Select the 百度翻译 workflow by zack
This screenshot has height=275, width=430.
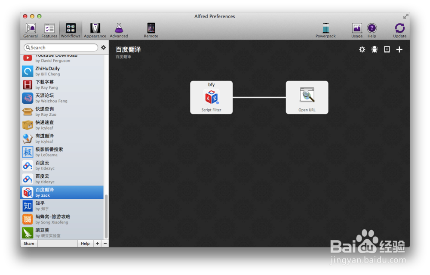[x=62, y=192]
